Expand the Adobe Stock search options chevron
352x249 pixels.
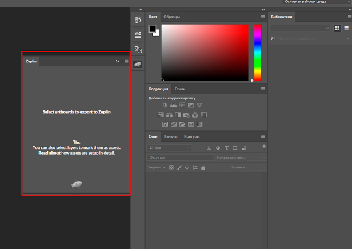348,38
